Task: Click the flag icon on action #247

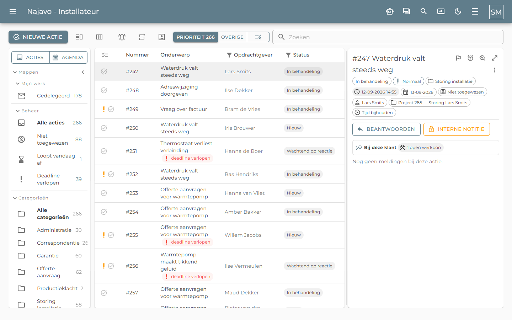Action: click(x=458, y=58)
